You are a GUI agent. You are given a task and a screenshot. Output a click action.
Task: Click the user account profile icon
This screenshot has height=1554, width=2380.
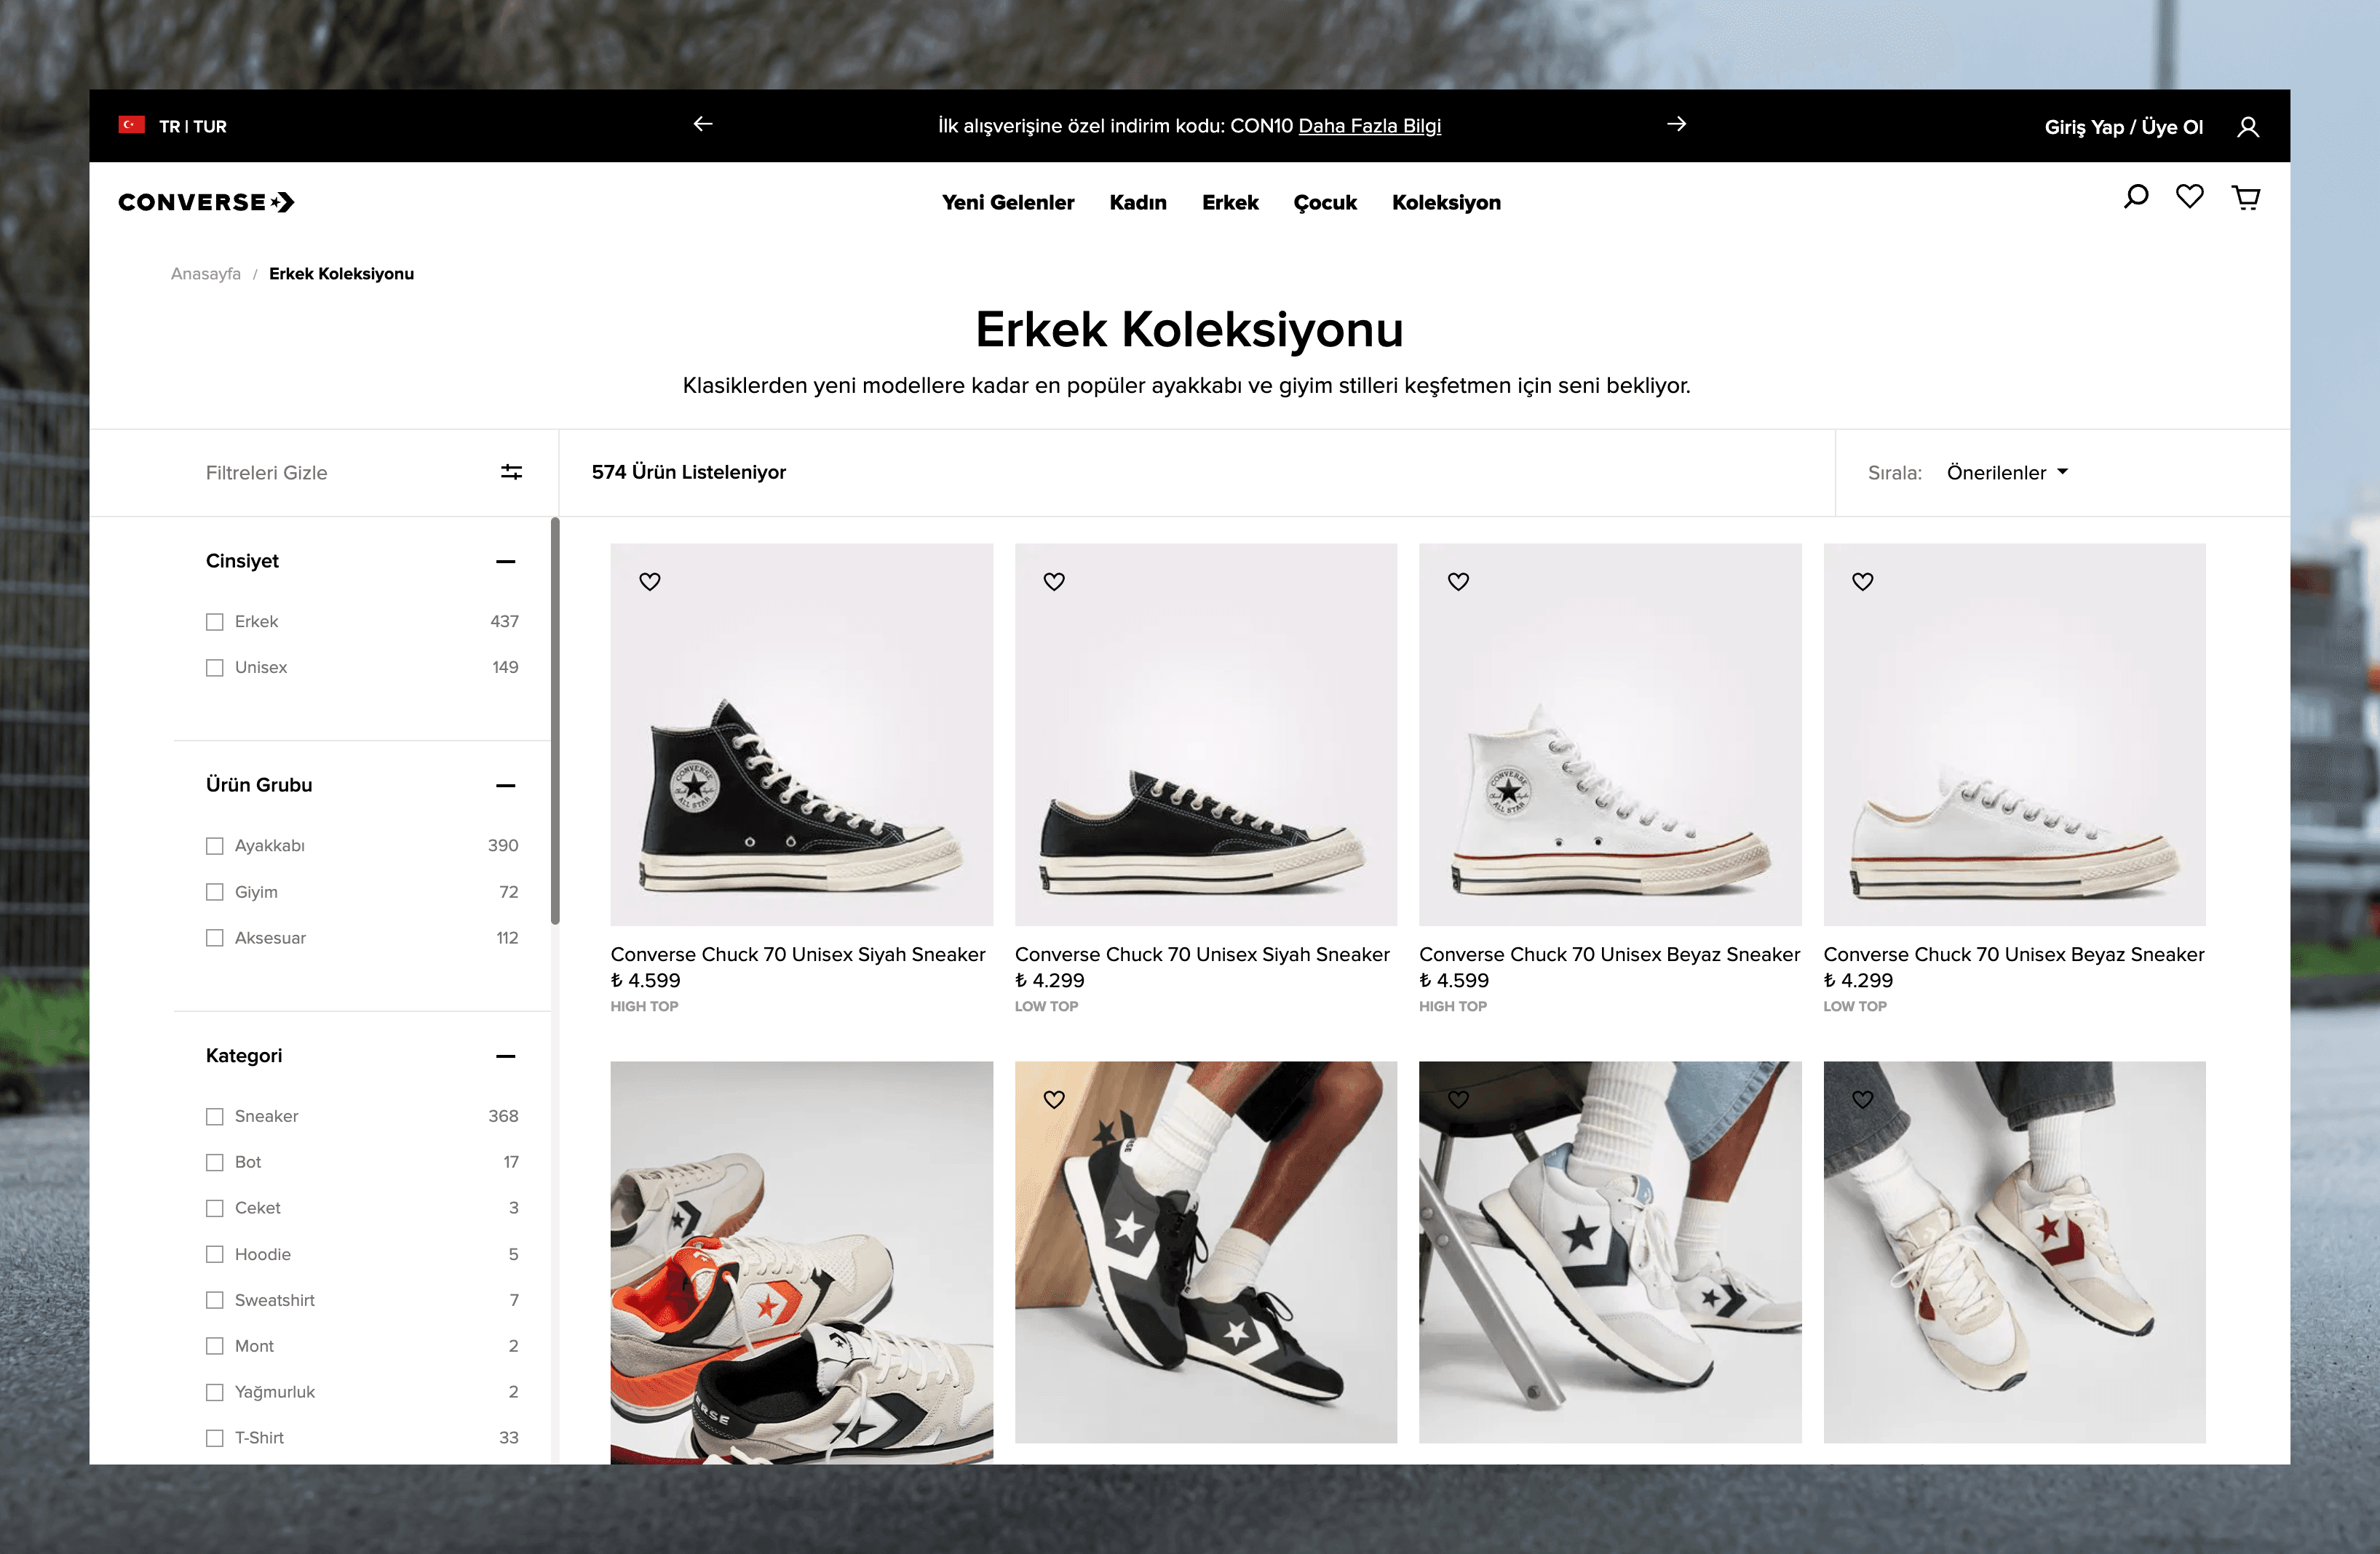pyautogui.click(x=2248, y=127)
